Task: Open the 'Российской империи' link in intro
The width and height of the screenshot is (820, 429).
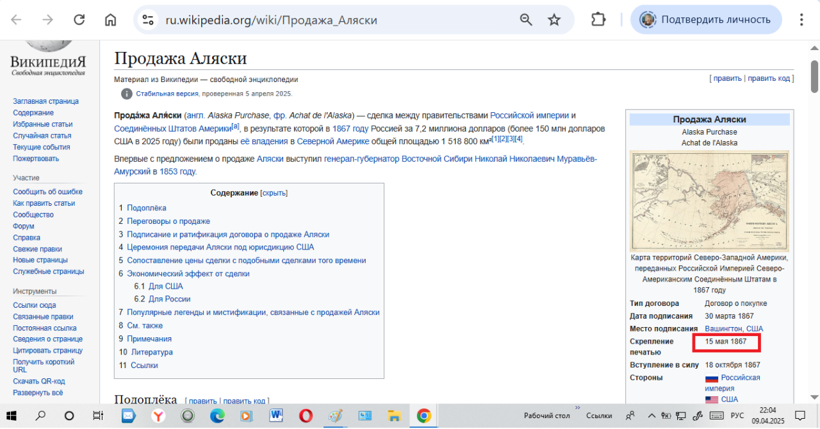Action: click(529, 115)
